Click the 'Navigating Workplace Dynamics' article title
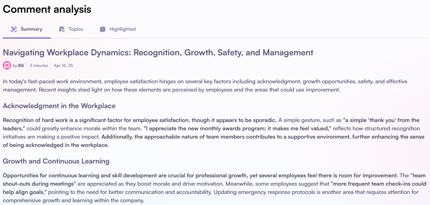The width and height of the screenshot is (430, 205). [158, 52]
